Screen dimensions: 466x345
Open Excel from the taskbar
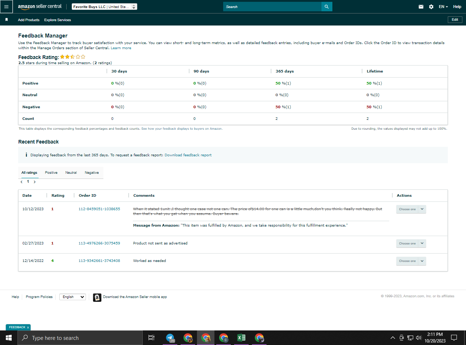pos(241,338)
